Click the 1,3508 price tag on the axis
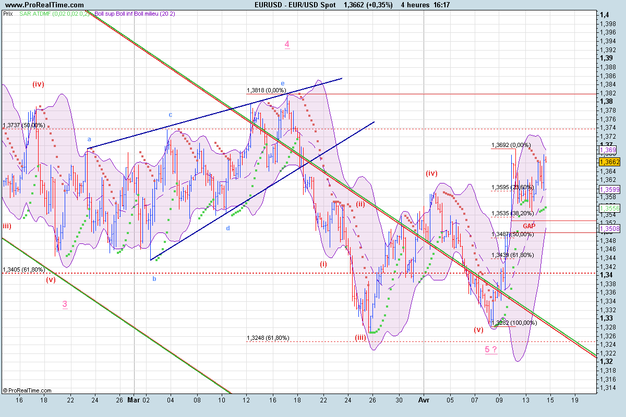Screen dimensions: 626x417 coord(610,228)
